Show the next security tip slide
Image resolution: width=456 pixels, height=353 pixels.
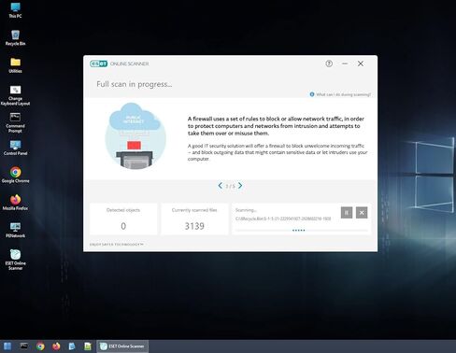(240, 186)
